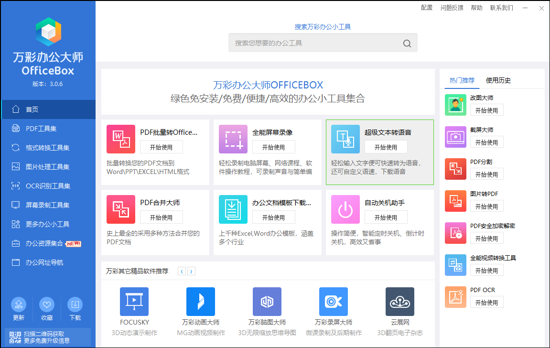Click the PDF分割 icon
This screenshot has width=550, height=348.
pyautogui.click(x=456, y=169)
